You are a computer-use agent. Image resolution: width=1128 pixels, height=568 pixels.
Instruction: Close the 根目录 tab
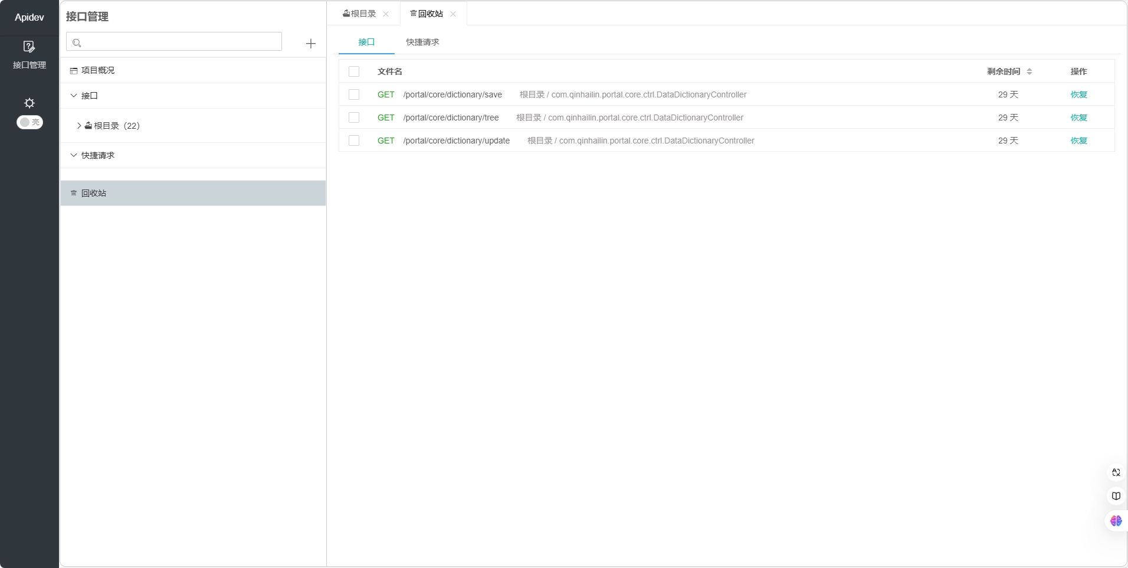pyautogui.click(x=386, y=14)
